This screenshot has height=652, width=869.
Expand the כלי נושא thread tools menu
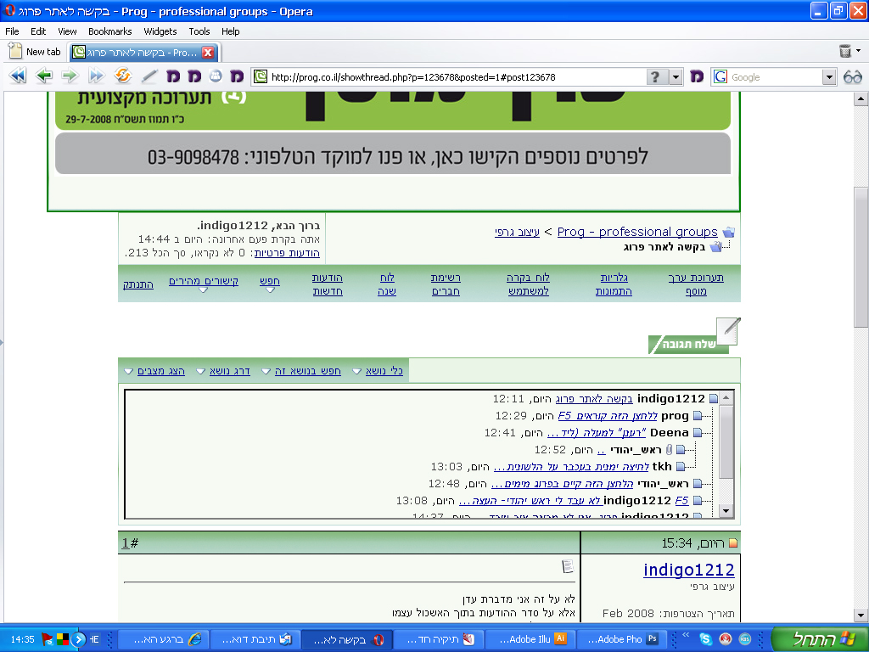coord(378,371)
